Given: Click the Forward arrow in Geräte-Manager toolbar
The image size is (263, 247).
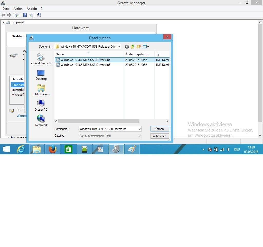Looking at the screenshot, I should (x=9, y=15).
